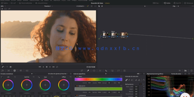Select the pointer tool above node graph
The height and width of the screenshot is (97, 194).
pos(99,6)
